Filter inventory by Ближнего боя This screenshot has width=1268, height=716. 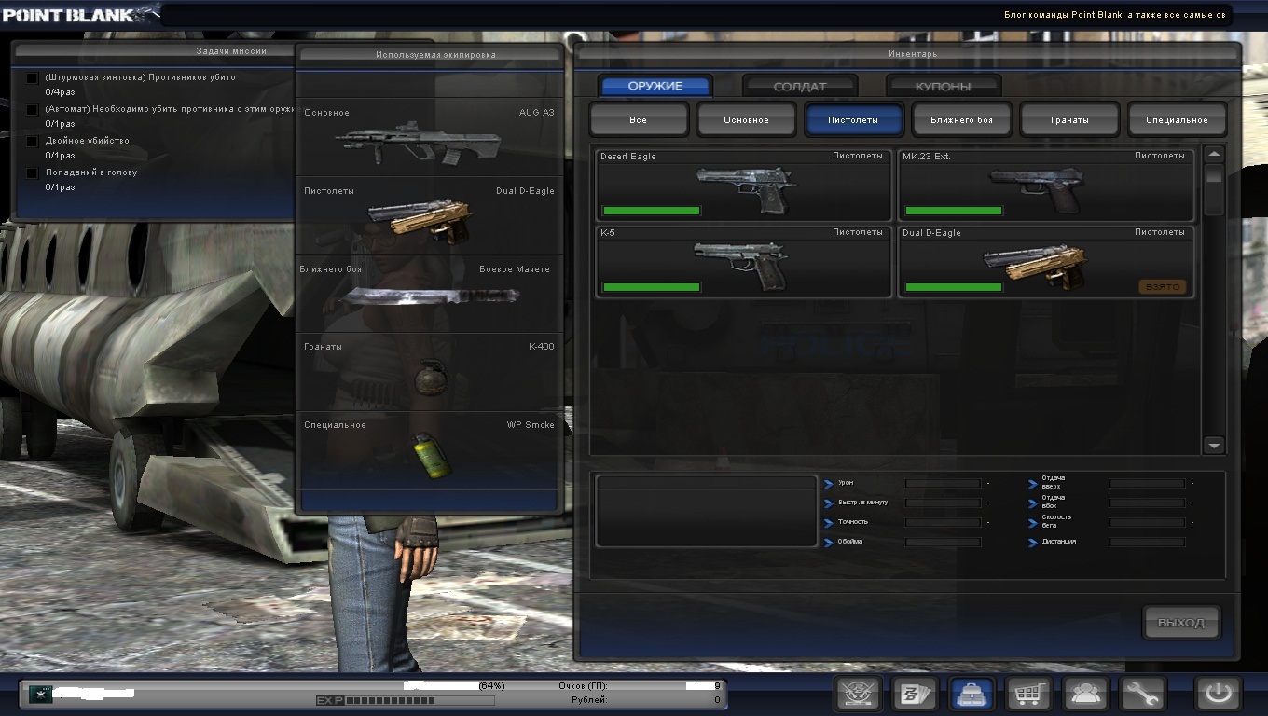pos(962,119)
